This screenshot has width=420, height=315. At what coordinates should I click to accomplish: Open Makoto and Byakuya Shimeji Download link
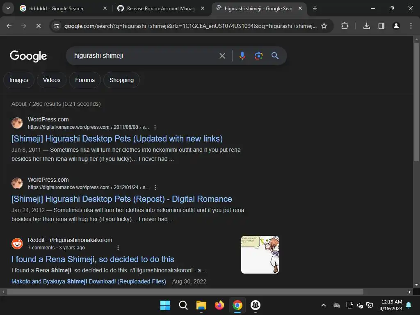tap(89, 281)
